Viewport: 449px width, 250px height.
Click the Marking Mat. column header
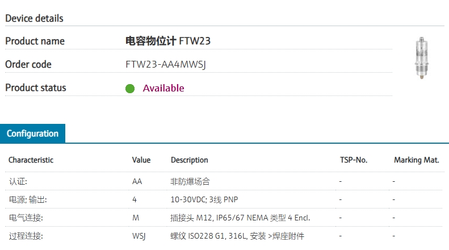(416, 160)
